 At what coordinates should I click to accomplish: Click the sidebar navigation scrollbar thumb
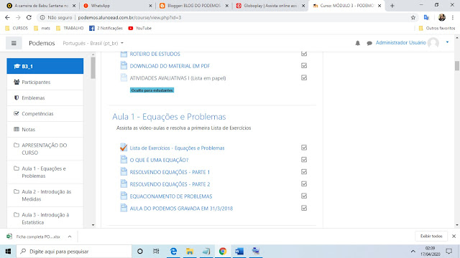[93, 68]
